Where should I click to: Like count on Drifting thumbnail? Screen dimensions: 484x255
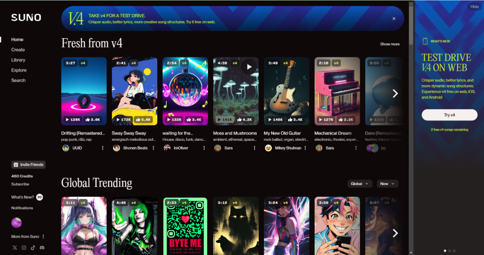(93, 120)
